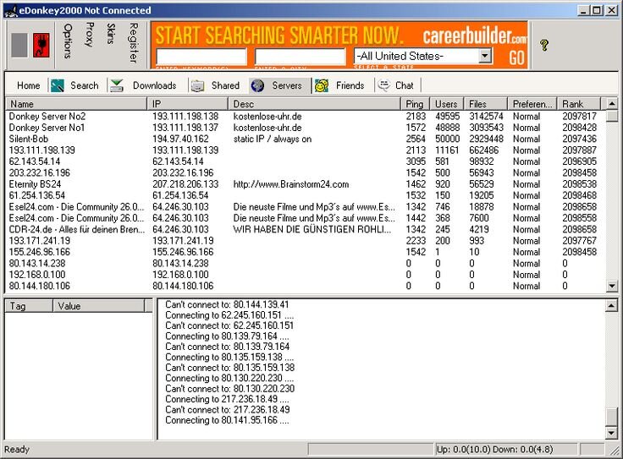Select the CDR-24.de server row
This screenshot has height=459, width=623.
305,229
